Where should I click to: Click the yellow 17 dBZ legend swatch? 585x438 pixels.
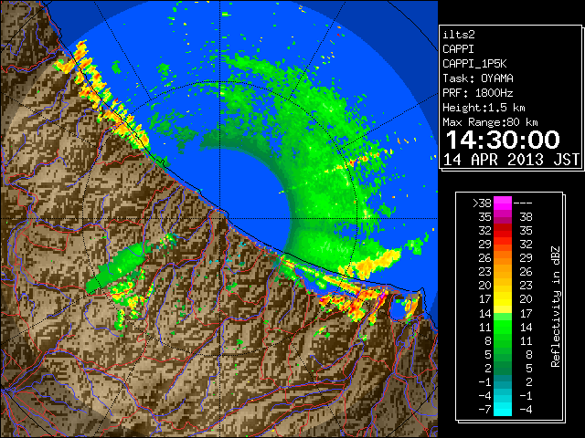point(503,299)
